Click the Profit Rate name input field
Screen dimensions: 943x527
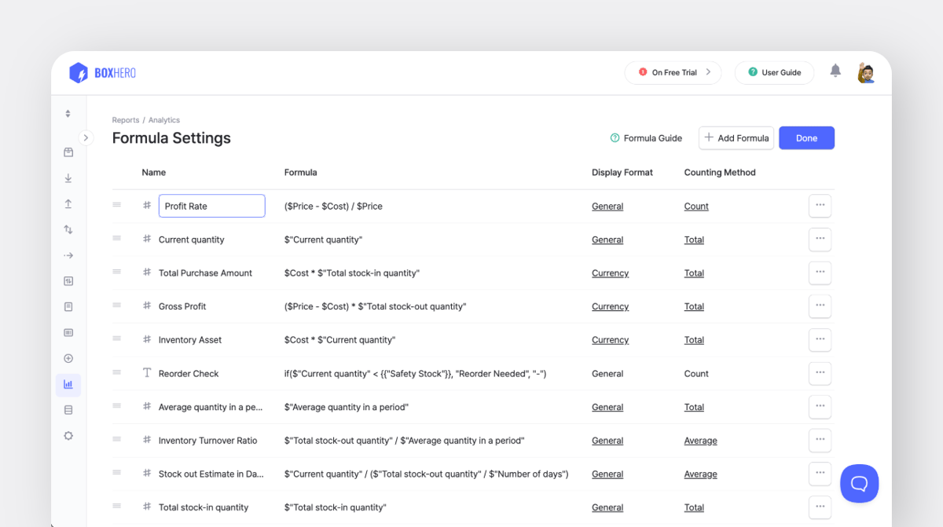[211, 206]
